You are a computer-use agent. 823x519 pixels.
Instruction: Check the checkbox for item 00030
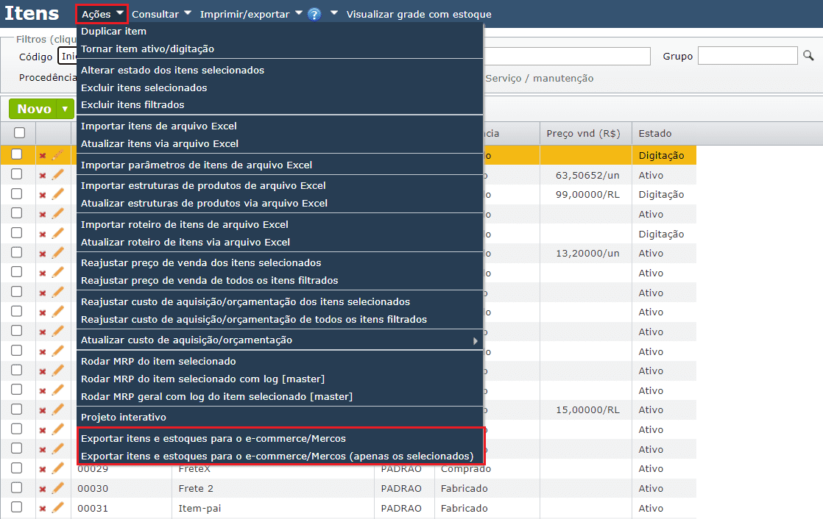(x=17, y=487)
